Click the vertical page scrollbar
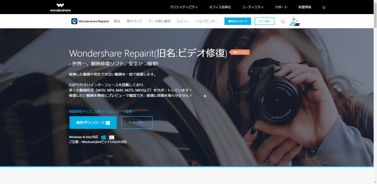Image resolution: width=377 pixels, height=184 pixels. pyautogui.click(x=375, y=16)
